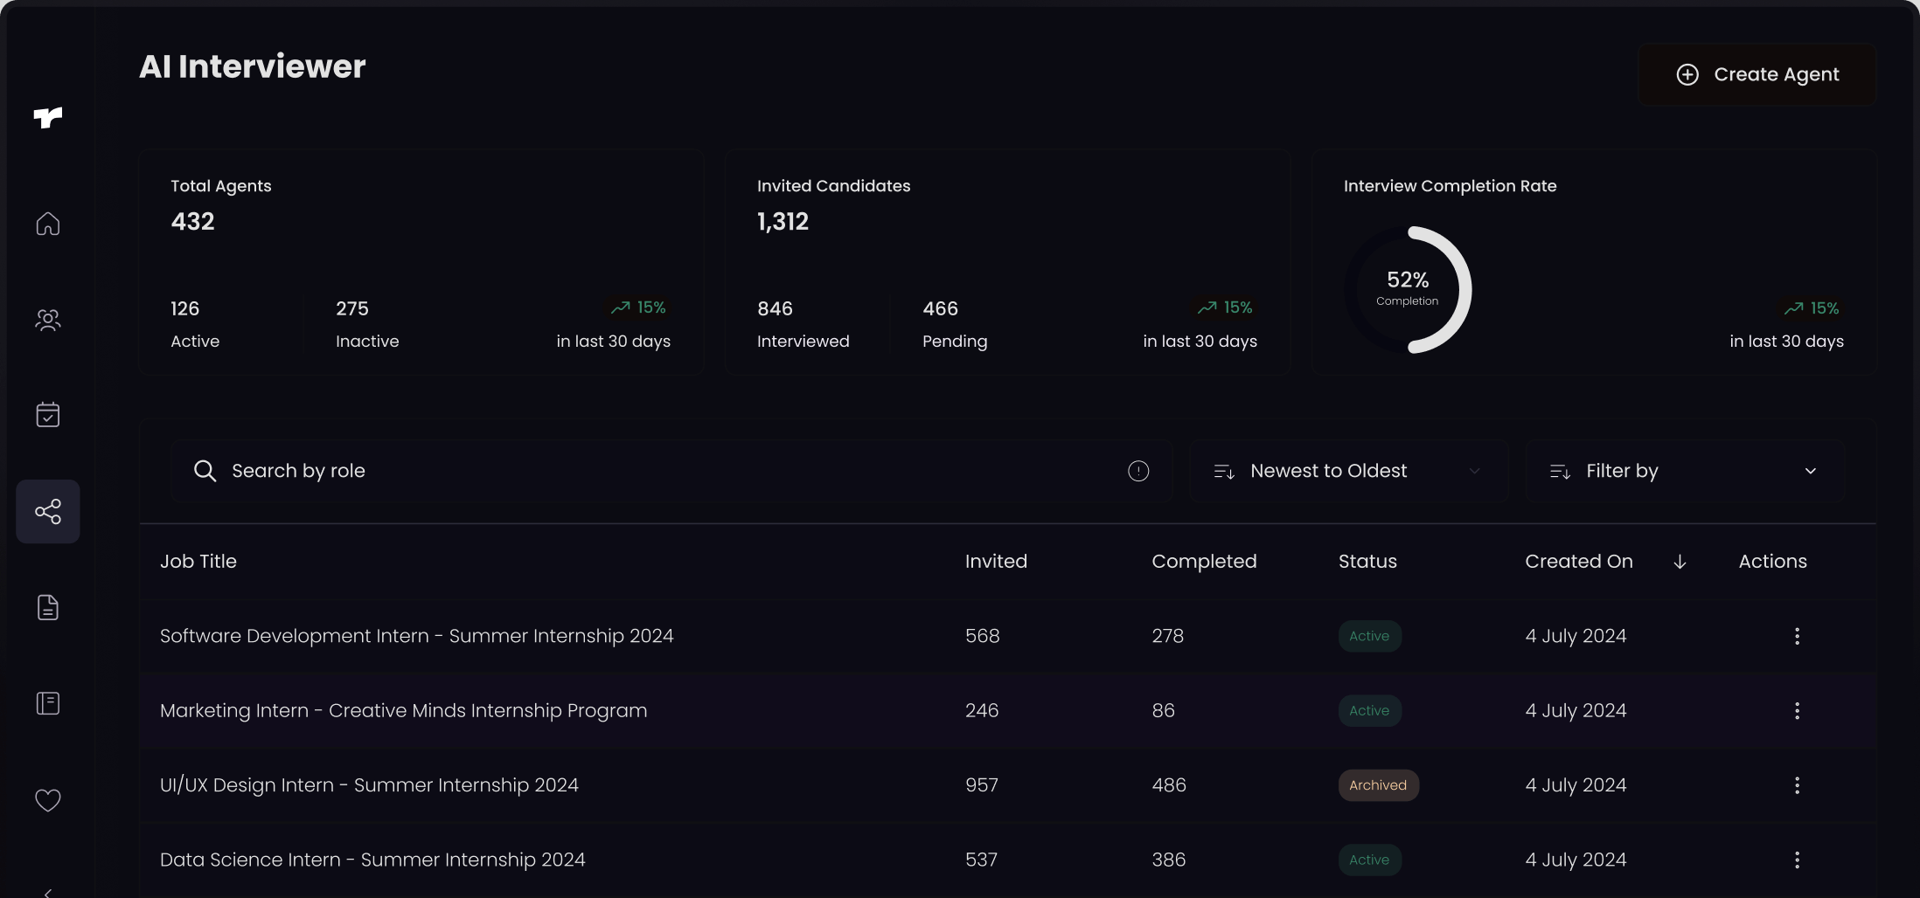Open the home icon in sidebar
The image size is (1920, 898).
[48, 224]
